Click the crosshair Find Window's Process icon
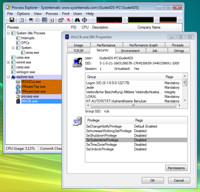The width and height of the screenshot is (200, 192). click(x=84, y=20)
